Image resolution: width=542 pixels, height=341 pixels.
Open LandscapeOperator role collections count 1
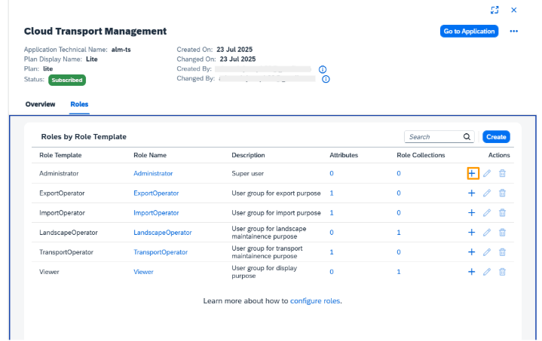click(399, 233)
